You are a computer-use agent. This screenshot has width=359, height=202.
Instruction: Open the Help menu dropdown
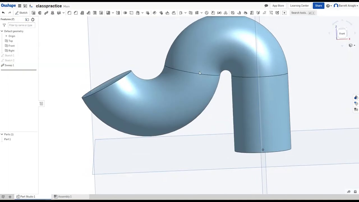click(x=329, y=6)
